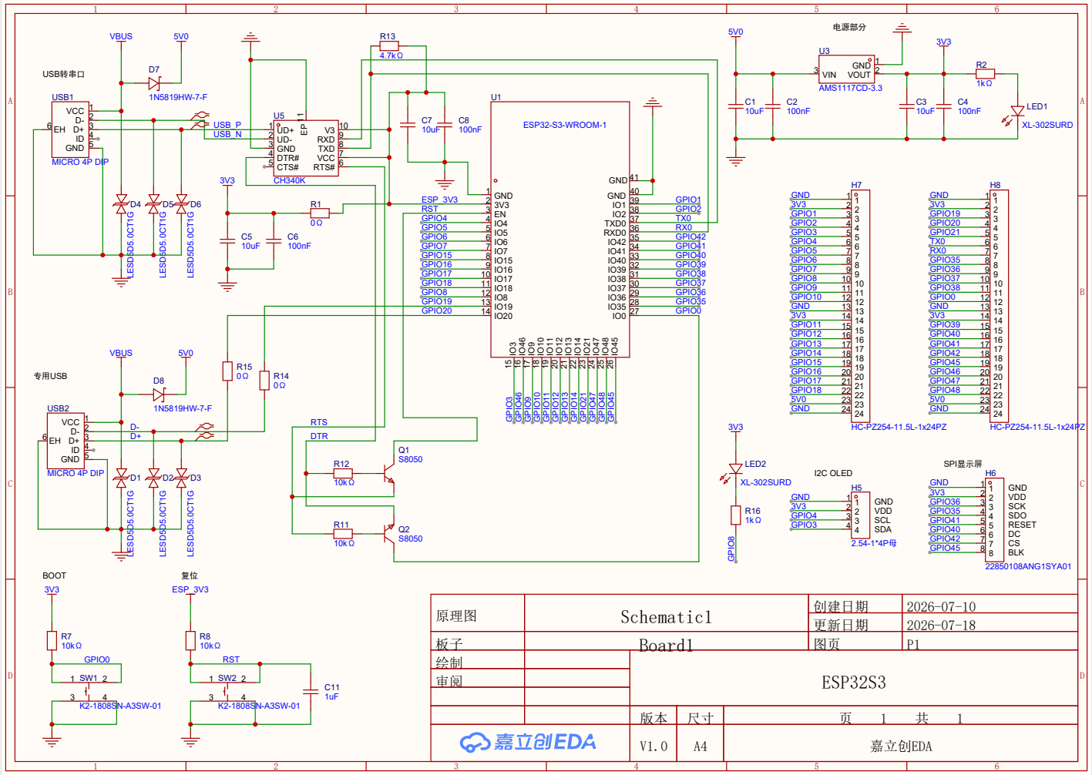The width and height of the screenshot is (1092, 775).
Task: Select the XL-302SURD label beside LED1
Action: [1047, 125]
